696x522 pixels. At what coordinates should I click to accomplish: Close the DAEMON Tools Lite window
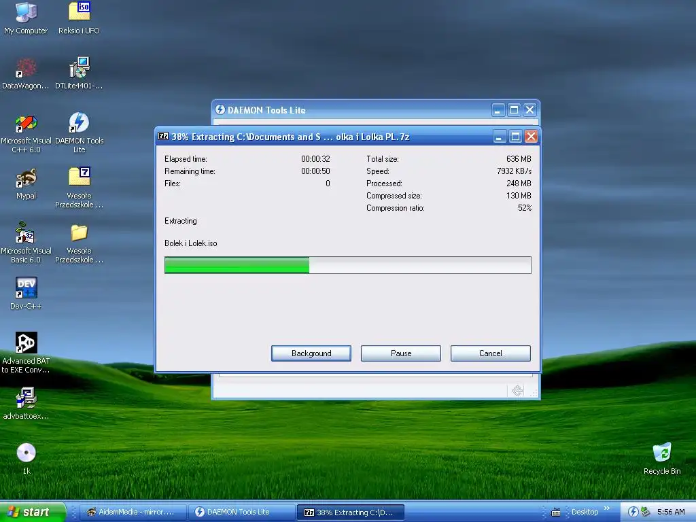point(529,109)
